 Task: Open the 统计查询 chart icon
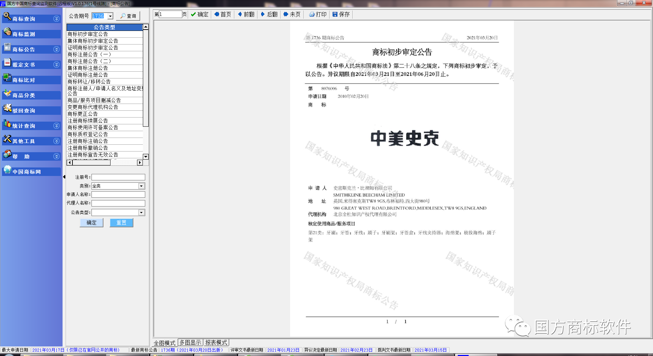click(7, 124)
